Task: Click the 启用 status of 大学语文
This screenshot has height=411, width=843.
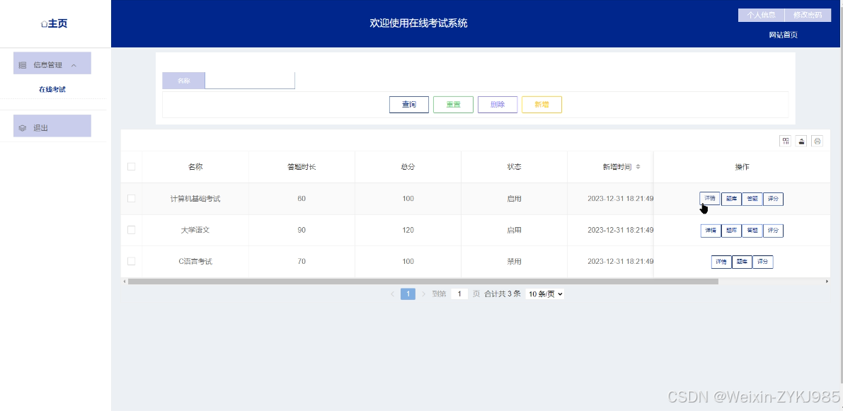Action: [514, 230]
